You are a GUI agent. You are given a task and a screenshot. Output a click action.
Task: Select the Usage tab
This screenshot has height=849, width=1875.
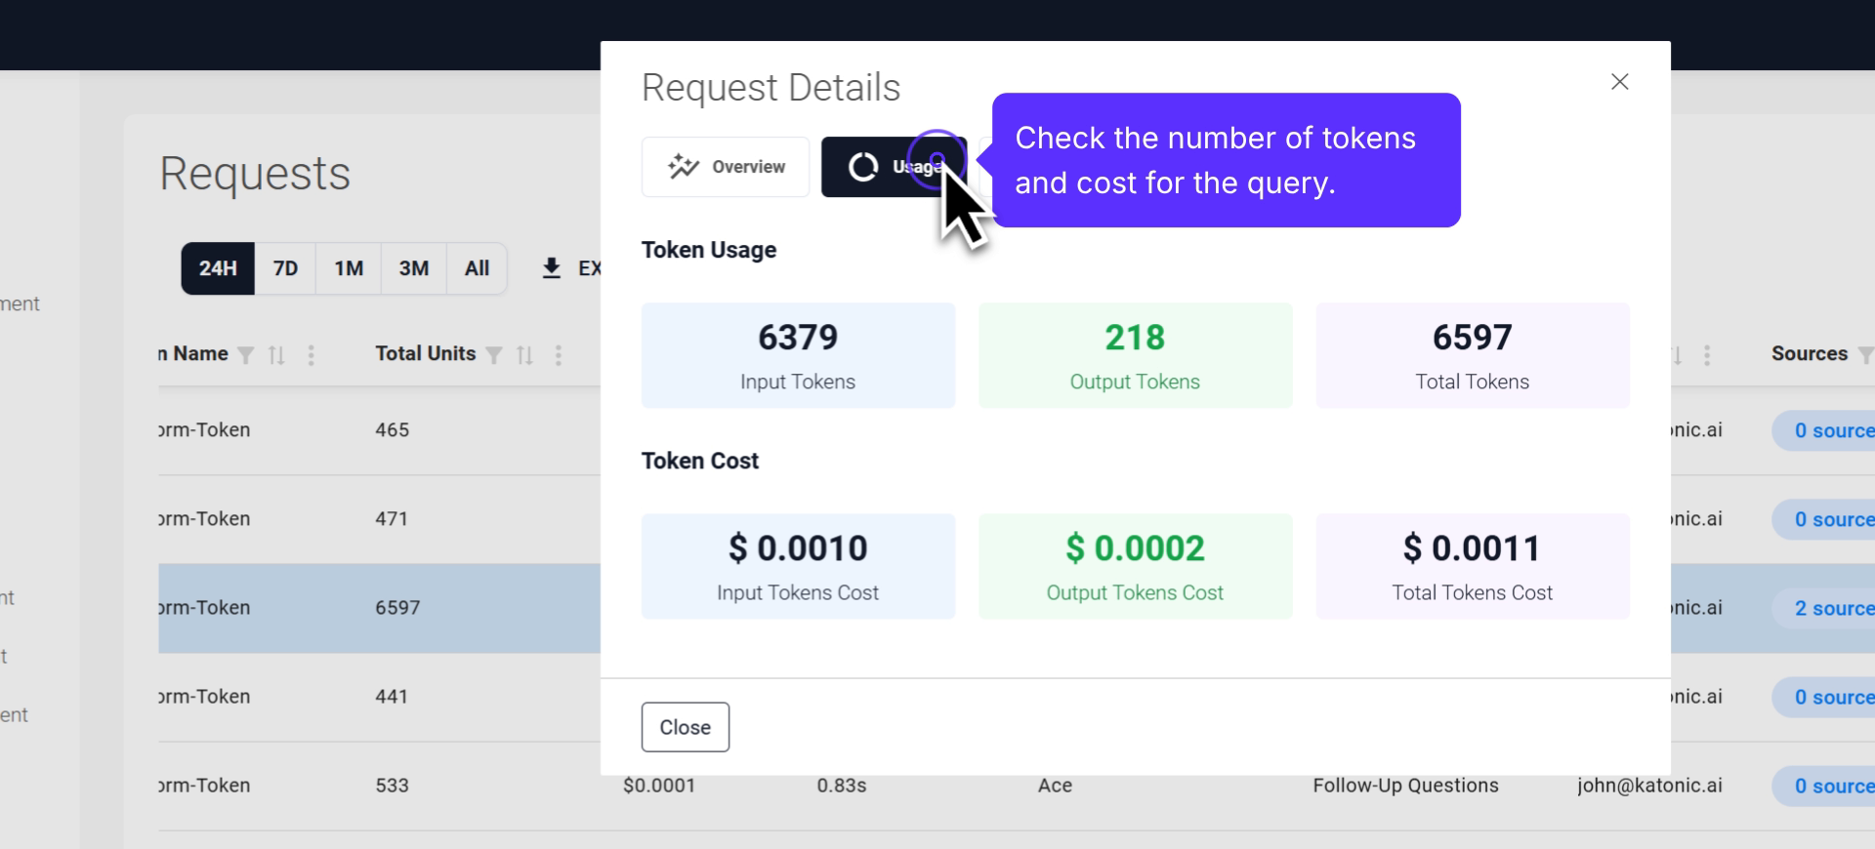pyautogui.click(x=893, y=167)
